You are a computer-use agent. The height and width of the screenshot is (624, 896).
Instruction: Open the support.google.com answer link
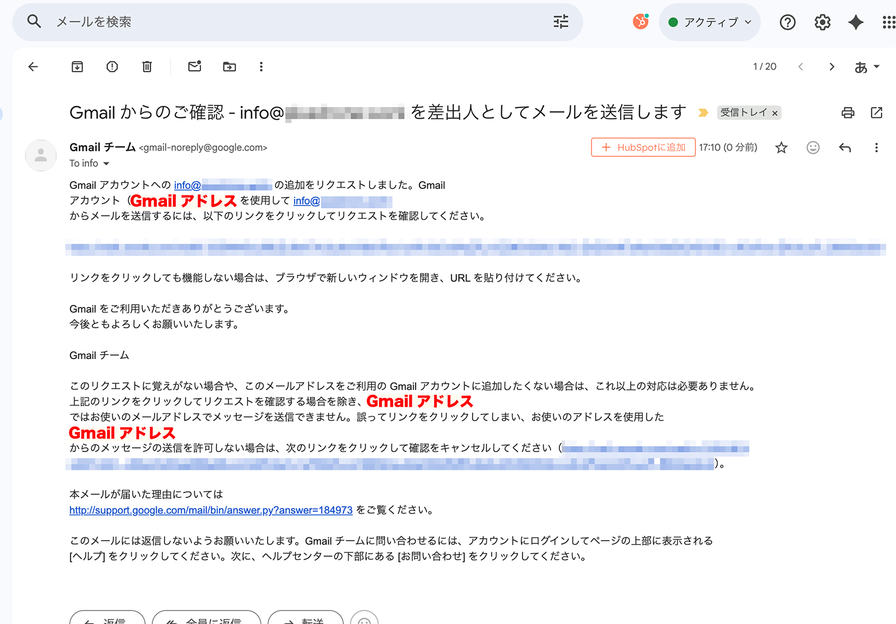click(211, 510)
